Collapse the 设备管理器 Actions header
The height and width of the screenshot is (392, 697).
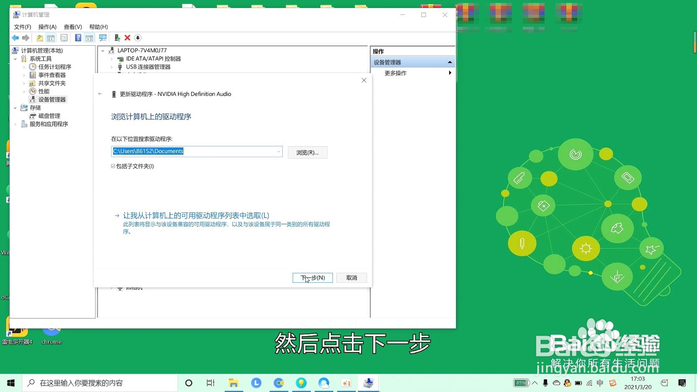pyautogui.click(x=450, y=62)
